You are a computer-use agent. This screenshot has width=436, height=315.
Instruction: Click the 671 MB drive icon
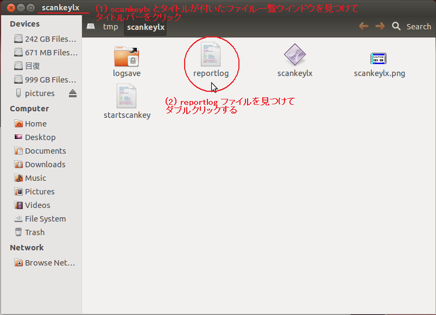18,52
